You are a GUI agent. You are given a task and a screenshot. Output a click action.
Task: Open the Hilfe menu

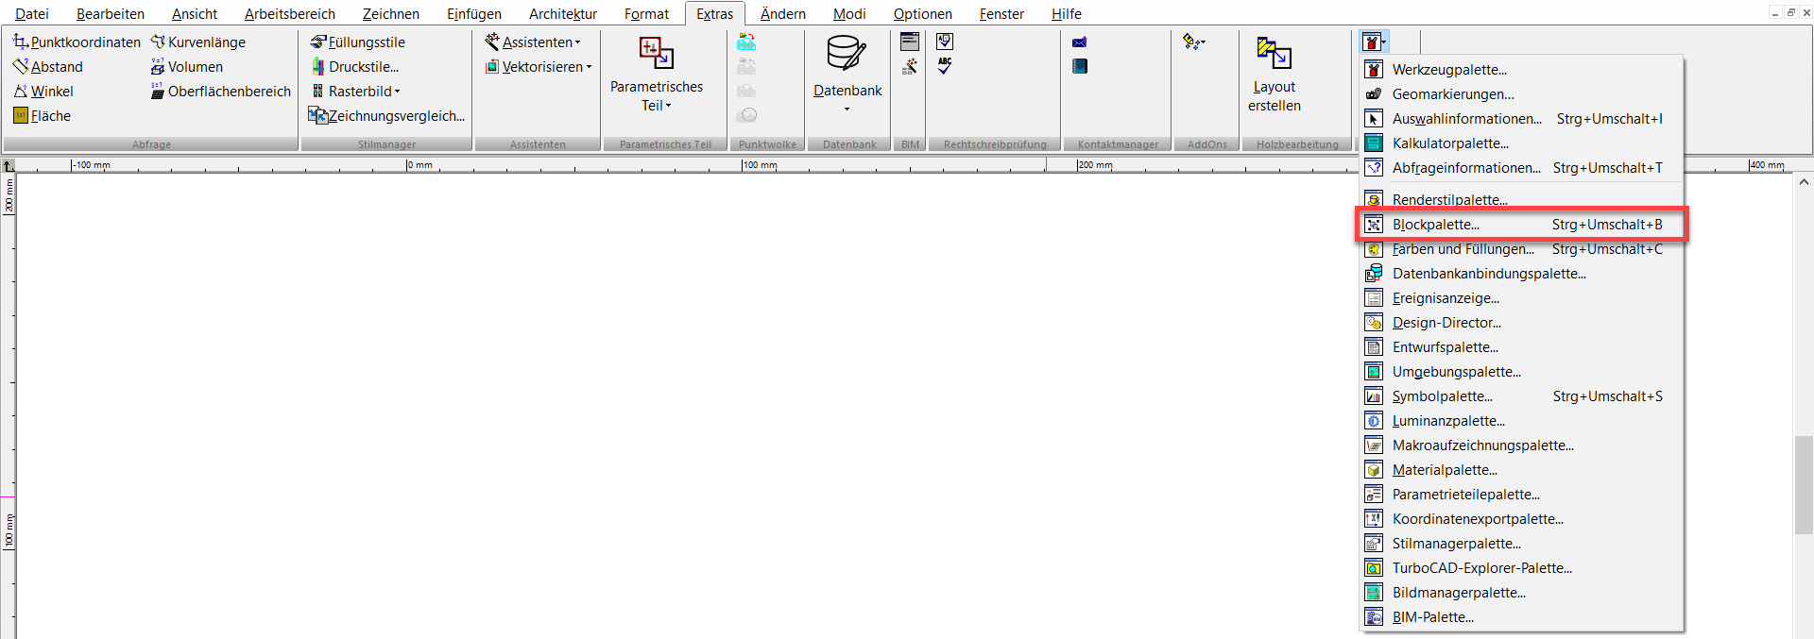coord(1067,14)
